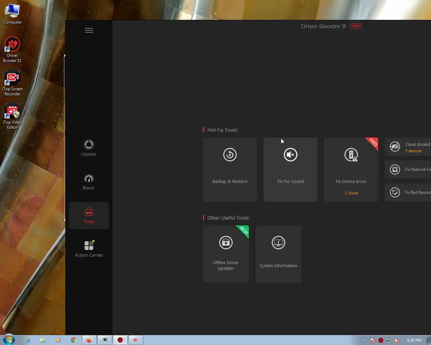Image resolution: width=431 pixels, height=345 pixels.
Task: Open Action Center in the sidebar
Action: click(89, 249)
